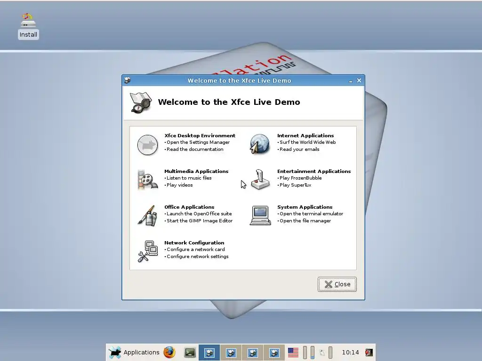Click the US flag keyboard layout icon
482x361 pixels.
click(x=293, y=353)
